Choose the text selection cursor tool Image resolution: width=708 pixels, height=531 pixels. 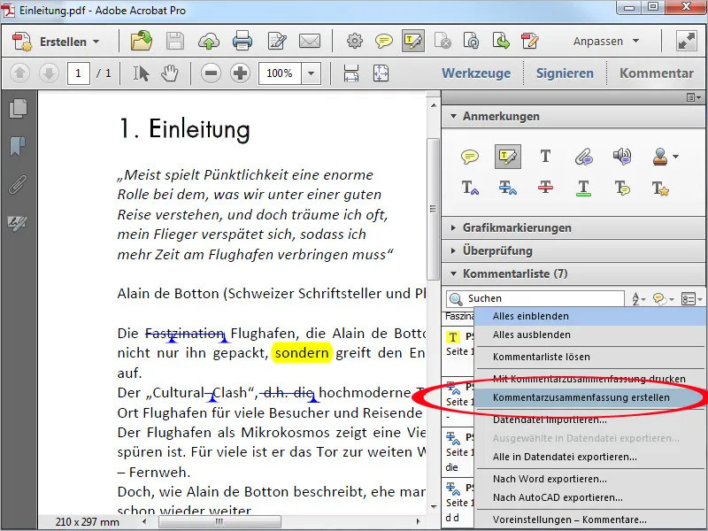[141, 73]
